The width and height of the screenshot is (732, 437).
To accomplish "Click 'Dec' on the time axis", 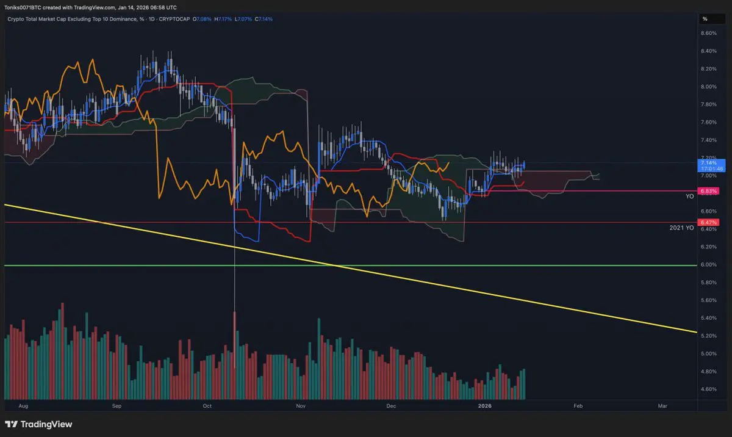I will [391, 405].
